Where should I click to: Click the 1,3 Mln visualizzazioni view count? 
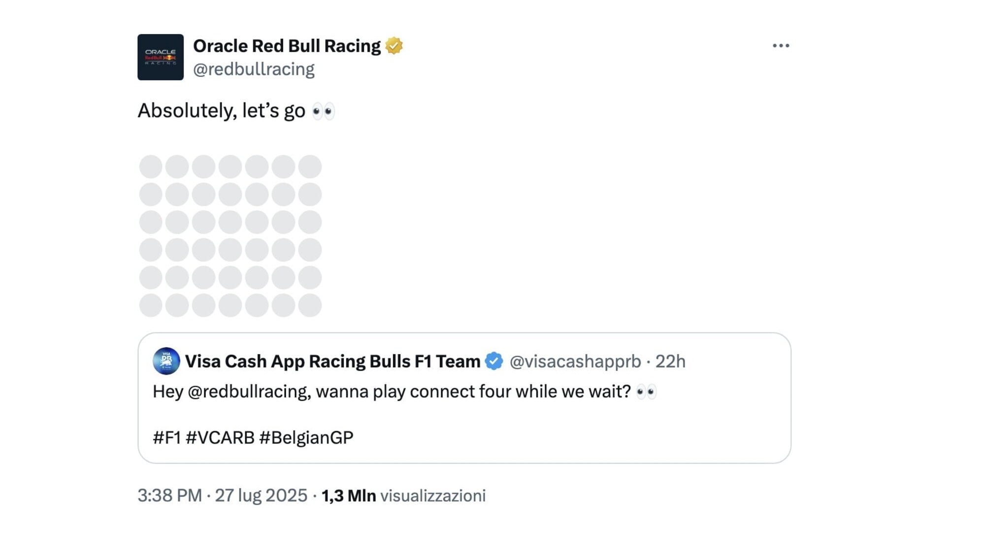tap(403, 495)
